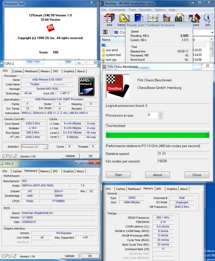Click the AMD Phenom II logo in CPU-Z
The height and width of the screenshot is (261, 215).
pos(87,87)
